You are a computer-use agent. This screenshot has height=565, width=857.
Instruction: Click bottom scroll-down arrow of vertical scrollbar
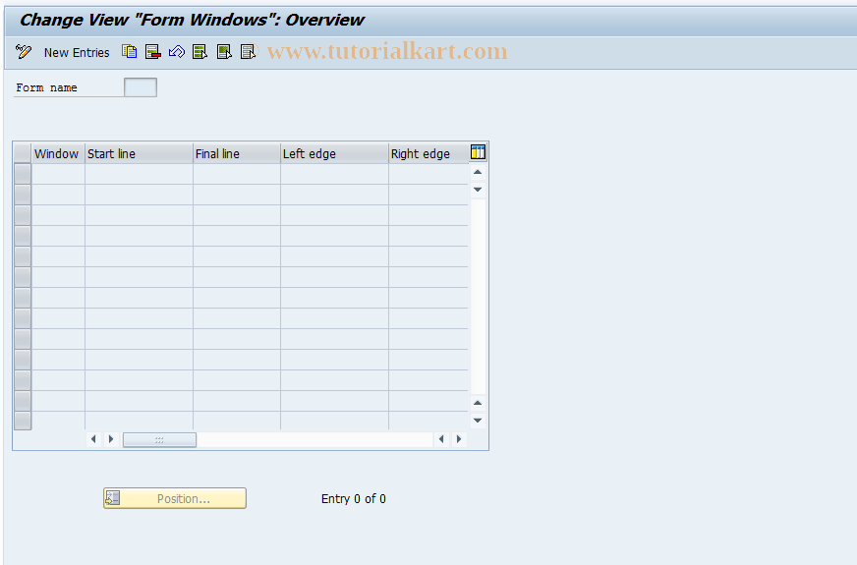(x=478, y=421)
